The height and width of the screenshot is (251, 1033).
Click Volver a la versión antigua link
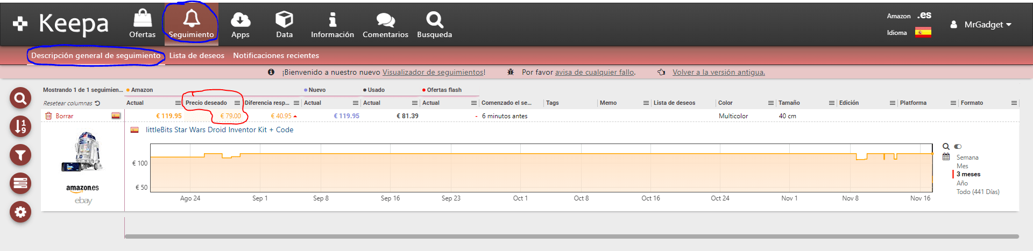(718, 72)
